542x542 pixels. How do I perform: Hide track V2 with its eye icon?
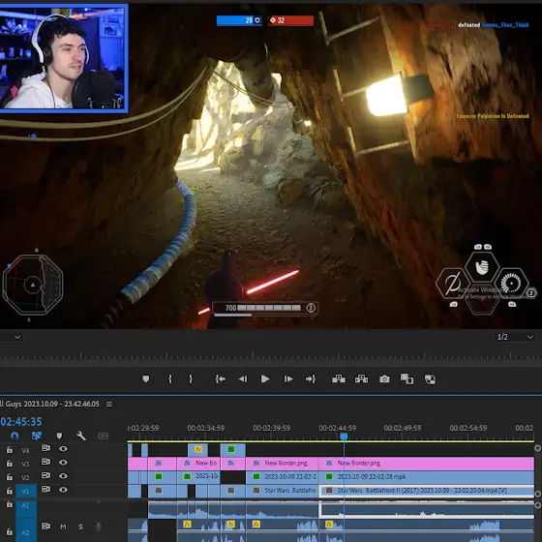click(63, 476)
